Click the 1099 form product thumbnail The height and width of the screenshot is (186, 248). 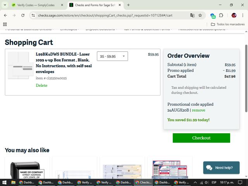click(x=20, y=65)
